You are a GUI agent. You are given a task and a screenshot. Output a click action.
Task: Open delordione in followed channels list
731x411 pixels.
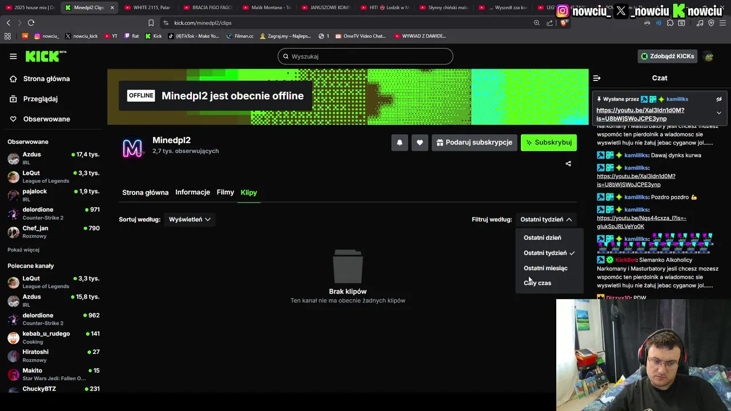click(x=54, y=213)
